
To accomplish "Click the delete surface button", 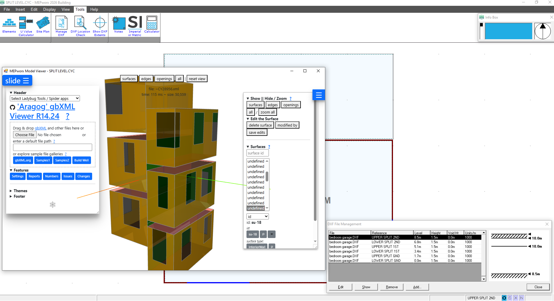I will pyautogui.click(x=260, y=125).
